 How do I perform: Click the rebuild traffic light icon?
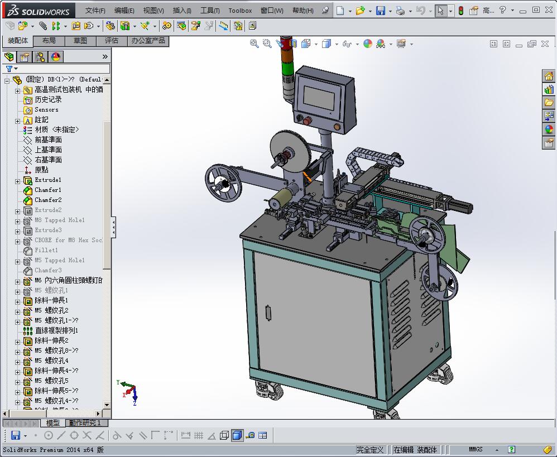pos(461,11)
